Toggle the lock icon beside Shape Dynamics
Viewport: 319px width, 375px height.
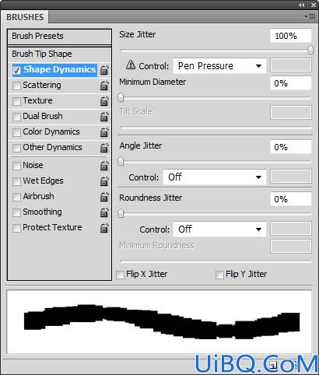pyautogui.click(x=104, y=70)
